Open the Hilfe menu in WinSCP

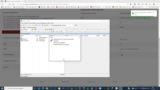[x=52, y=23]
